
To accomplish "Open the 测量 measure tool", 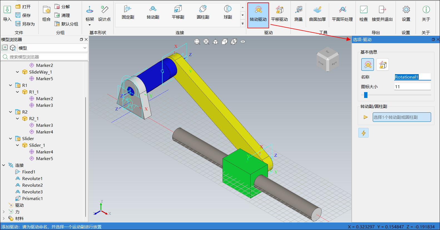I will click(299, 14).
